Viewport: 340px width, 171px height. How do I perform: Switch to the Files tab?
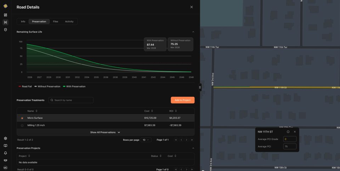coord(56,22)
